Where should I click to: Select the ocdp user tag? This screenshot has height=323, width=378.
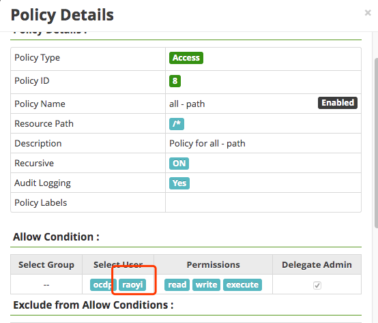[103, 285]
